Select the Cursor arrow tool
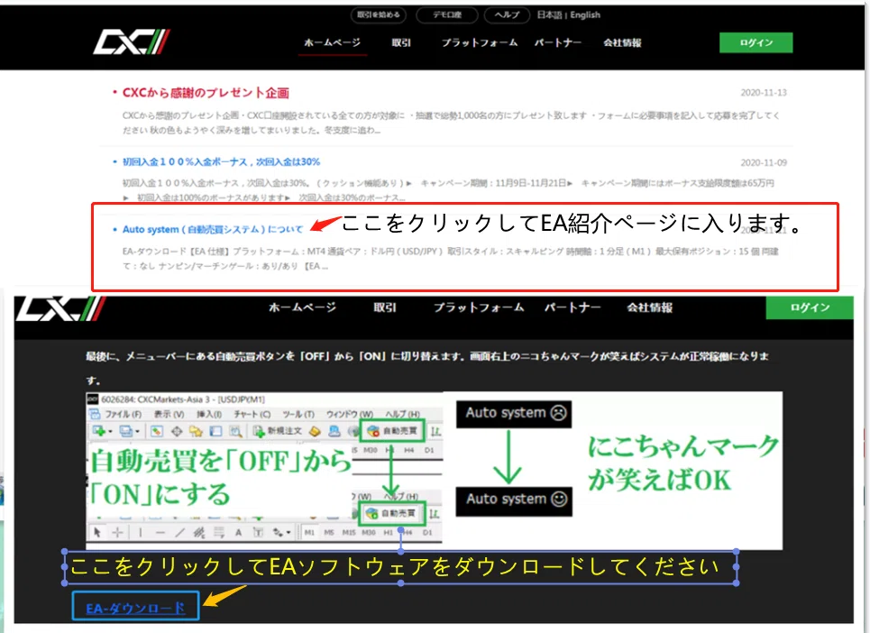870x633 pixels. tap(97, 533)
